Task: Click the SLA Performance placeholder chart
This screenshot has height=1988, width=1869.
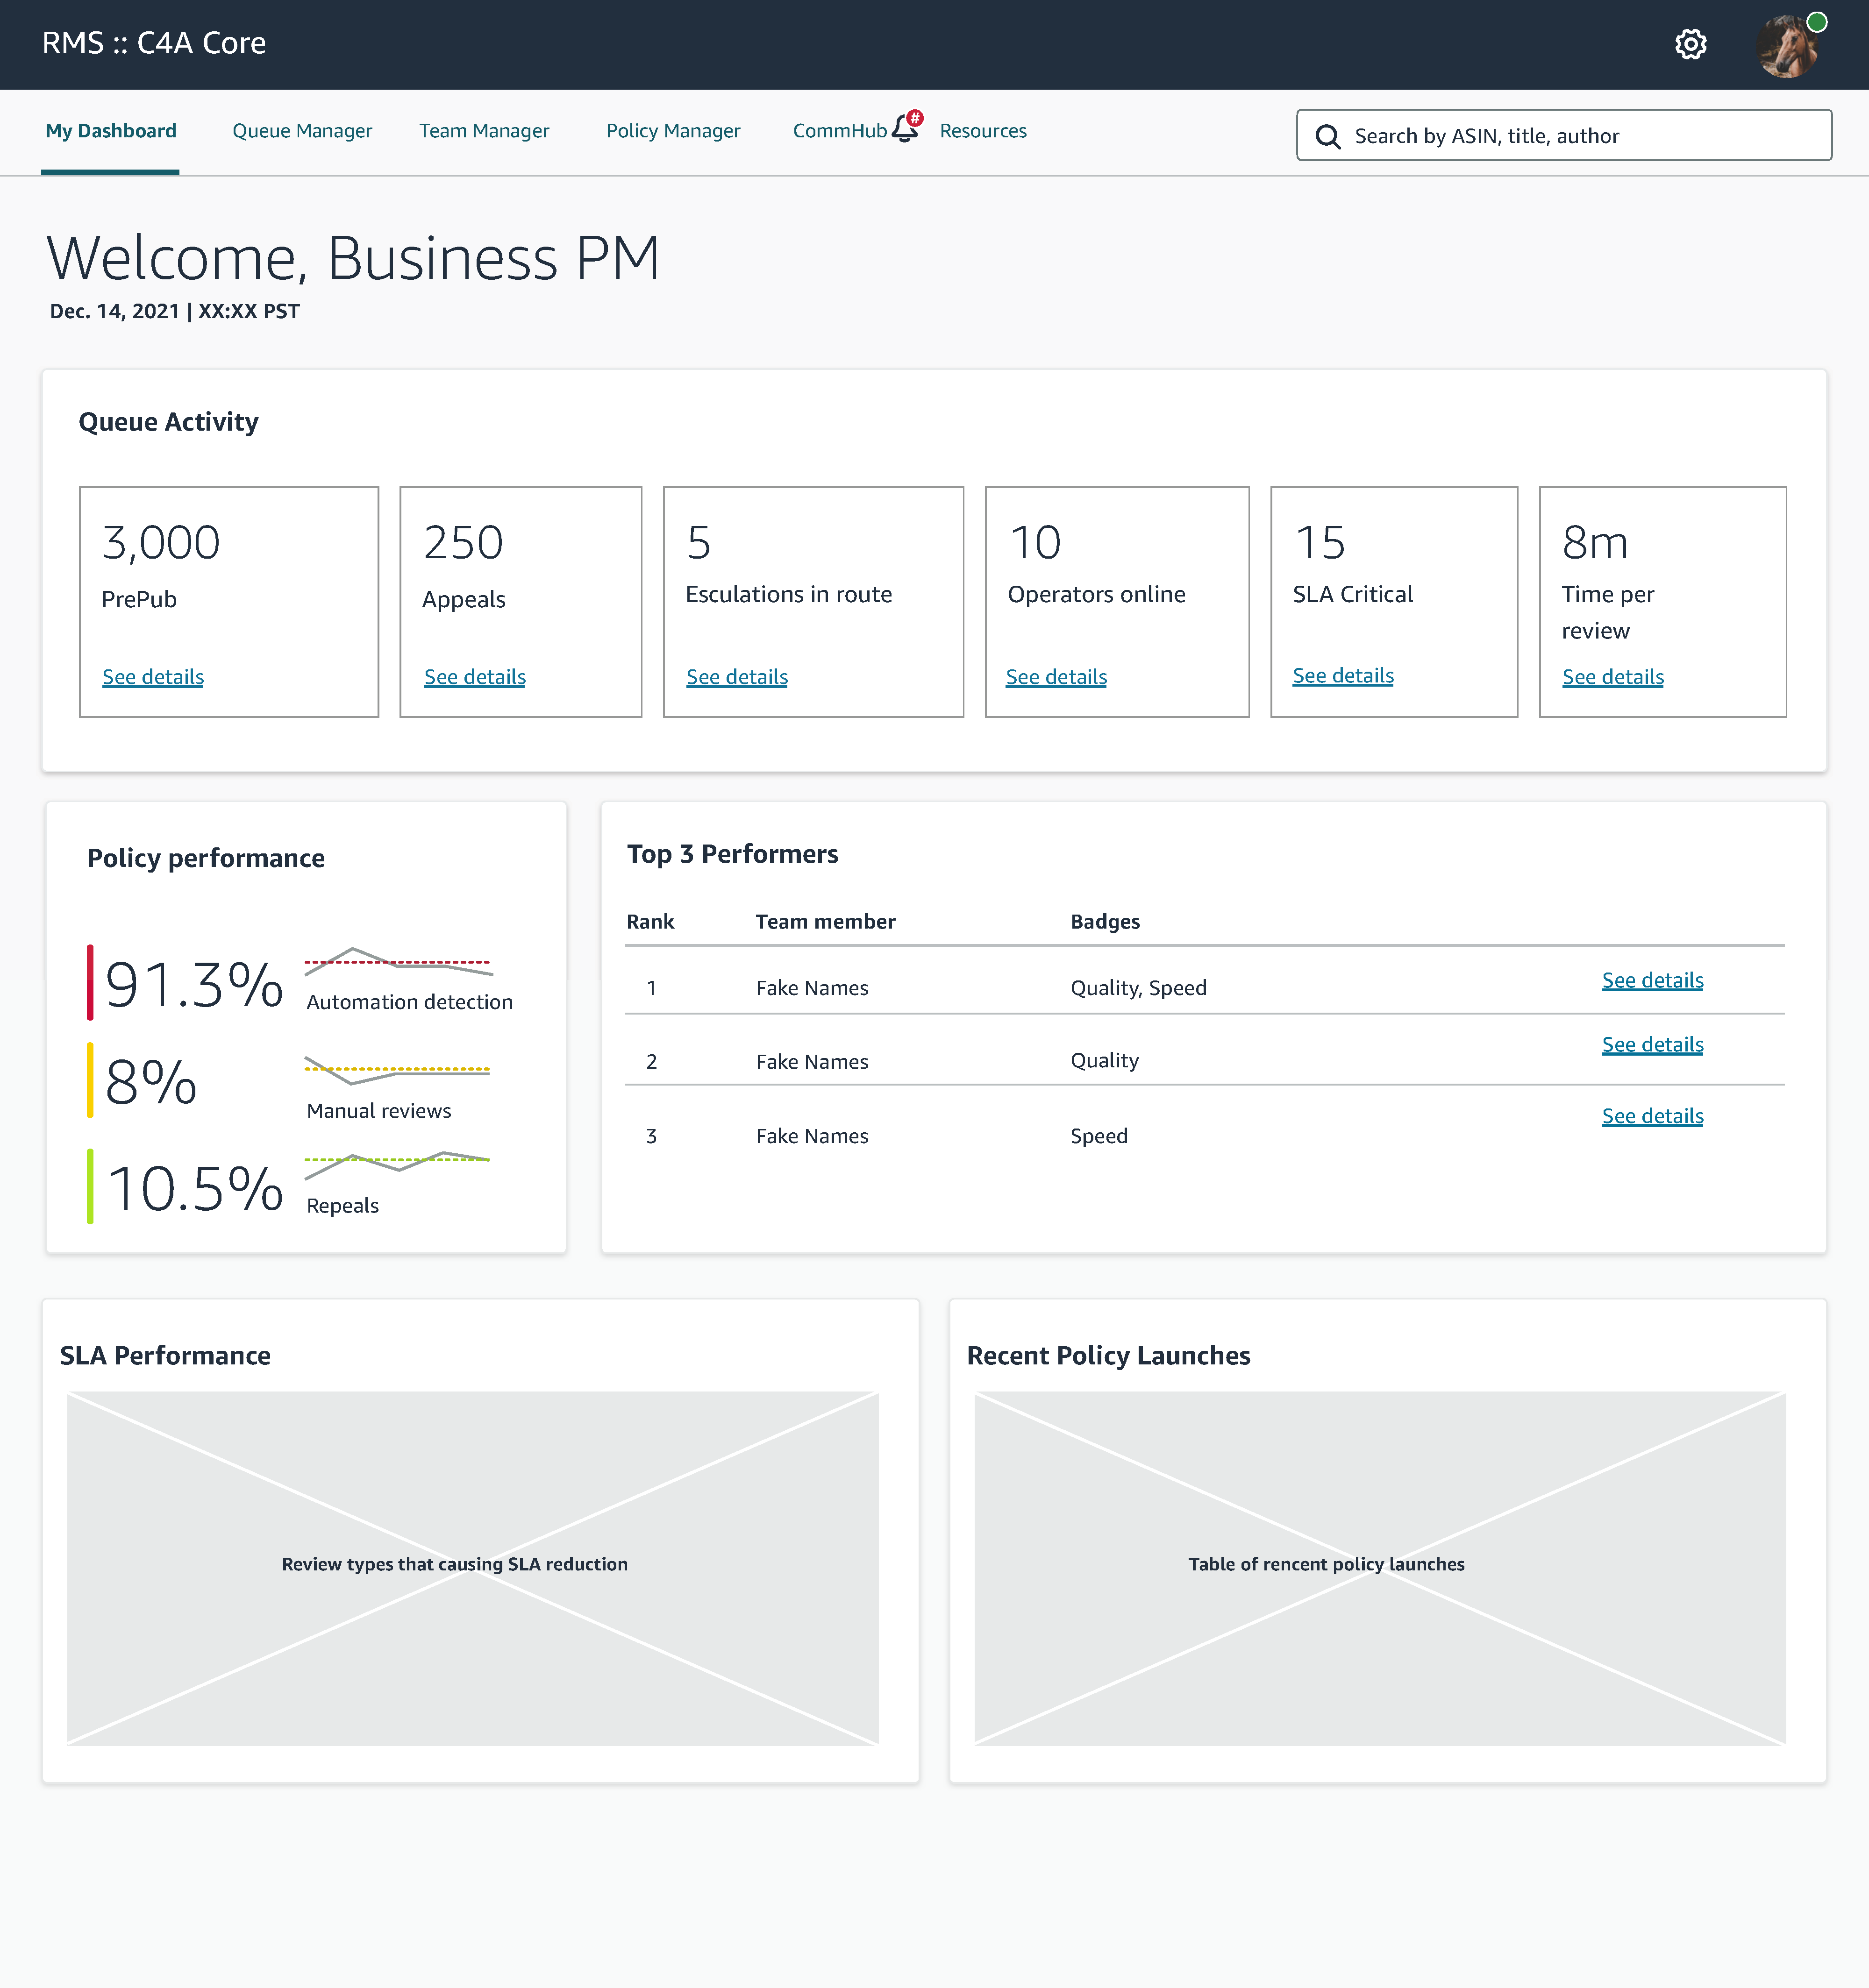Action: [x=472, y=1567]
